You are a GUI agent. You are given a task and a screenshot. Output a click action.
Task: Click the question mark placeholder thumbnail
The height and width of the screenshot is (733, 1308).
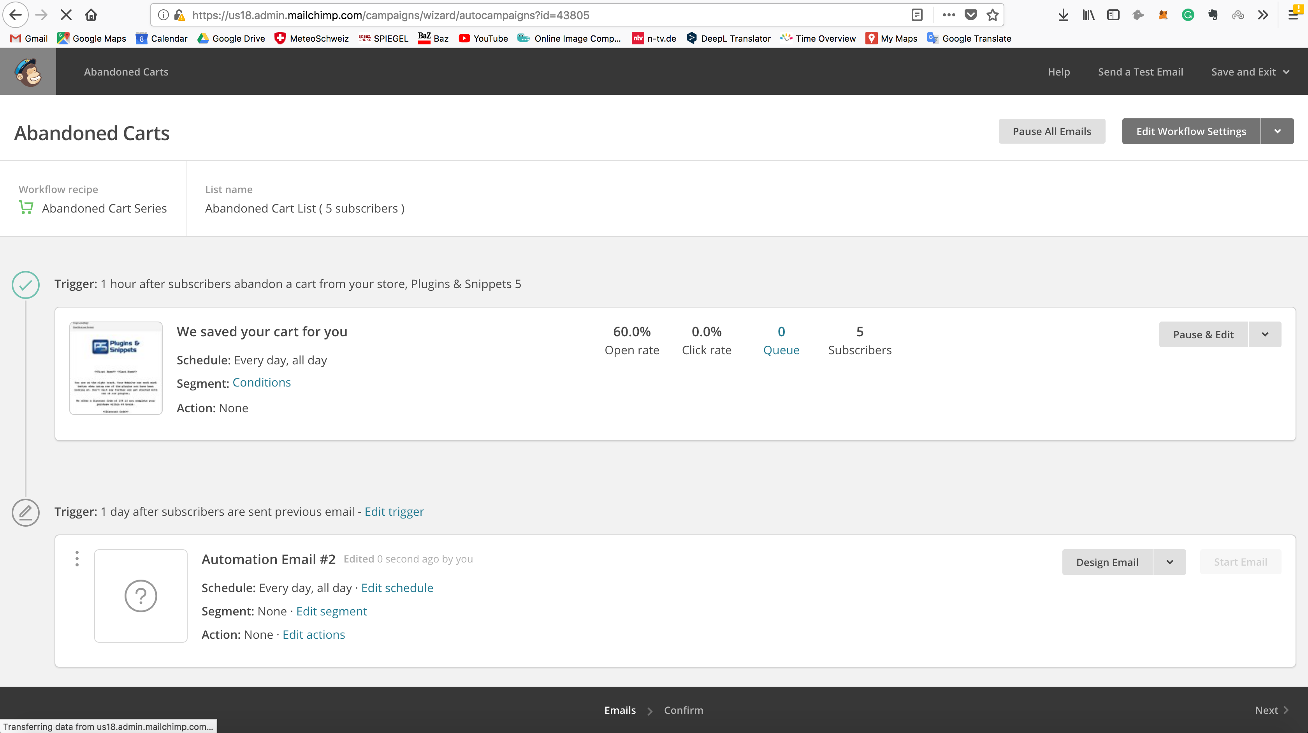tap(141, 596)
